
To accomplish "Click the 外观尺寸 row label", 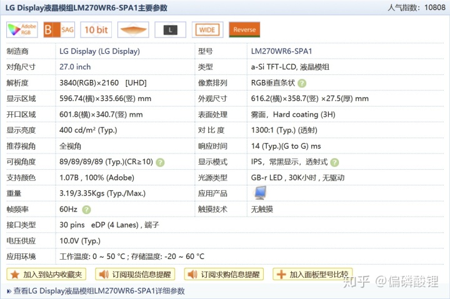I will click(212, 99).
